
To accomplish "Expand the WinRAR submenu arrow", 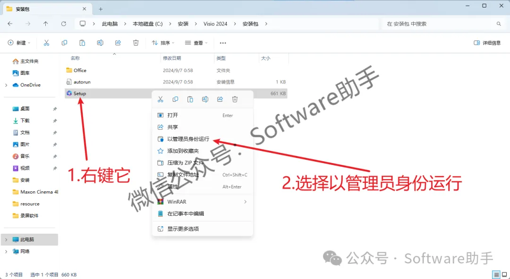I will 245,202.
